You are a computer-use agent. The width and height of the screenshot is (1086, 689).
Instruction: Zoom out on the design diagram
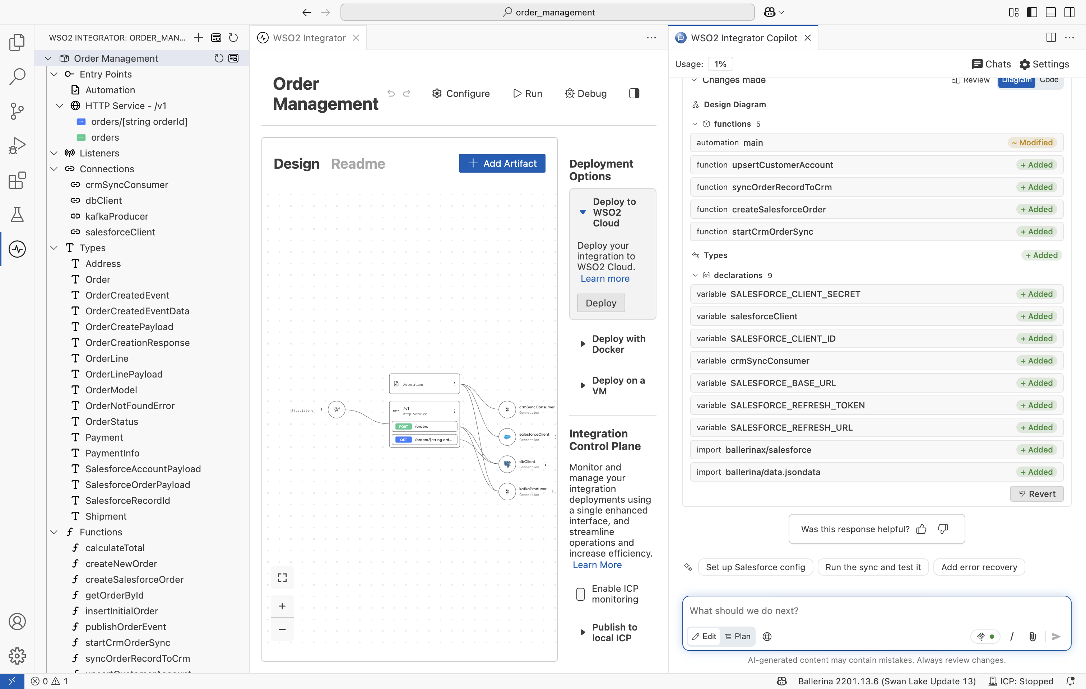click(282, 629)
